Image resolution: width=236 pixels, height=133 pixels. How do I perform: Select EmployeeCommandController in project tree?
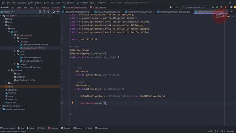(x=35, y=45)
